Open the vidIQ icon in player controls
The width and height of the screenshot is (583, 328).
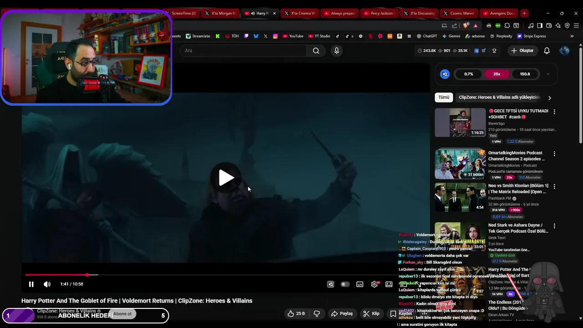331,284
